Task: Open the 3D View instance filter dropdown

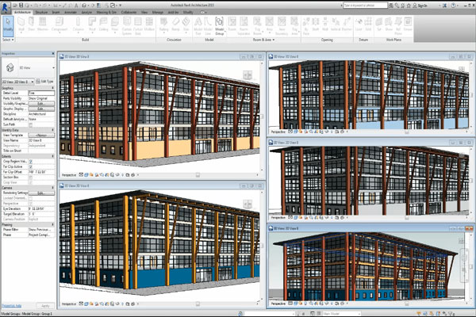Action: 18,82
